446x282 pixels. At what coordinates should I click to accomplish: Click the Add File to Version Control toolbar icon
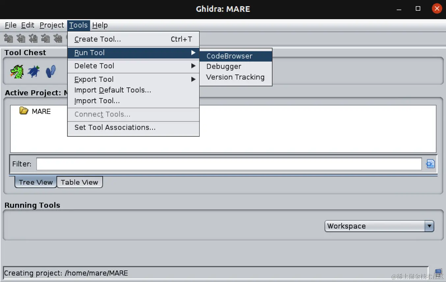(x=9, y=38)
